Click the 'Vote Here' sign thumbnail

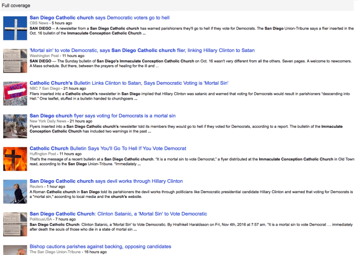pyautogui.click(x=15, y=94)
